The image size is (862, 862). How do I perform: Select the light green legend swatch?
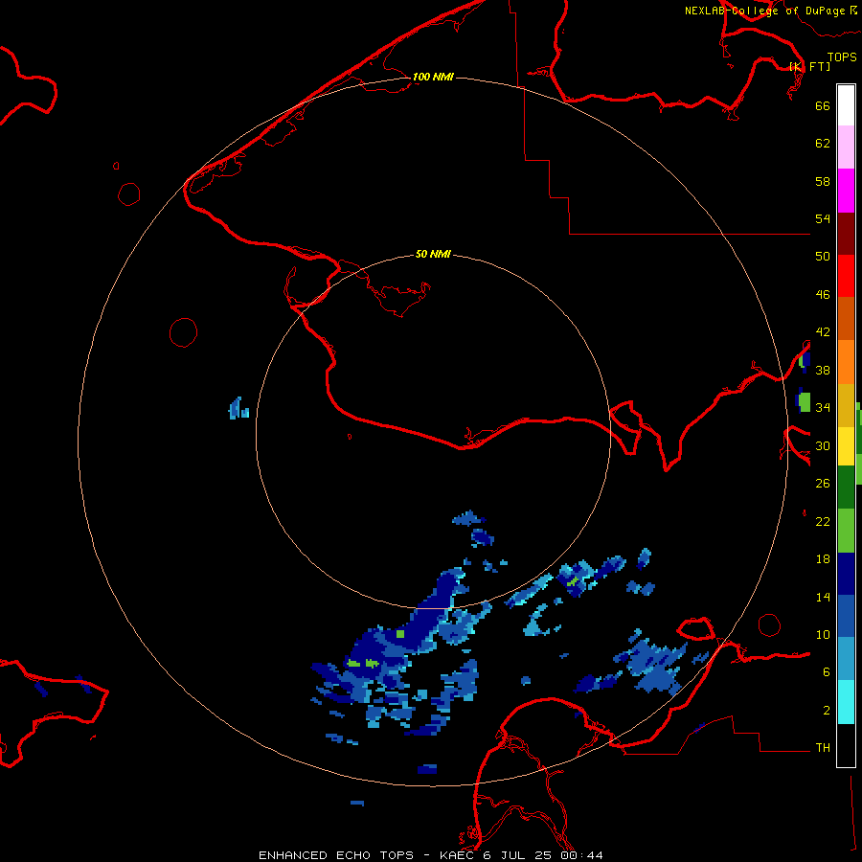click(x=846, y=531)
